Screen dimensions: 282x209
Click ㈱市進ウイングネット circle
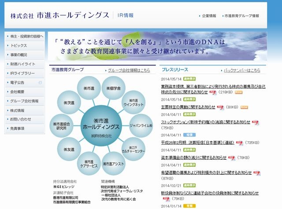tap(134, 103)
